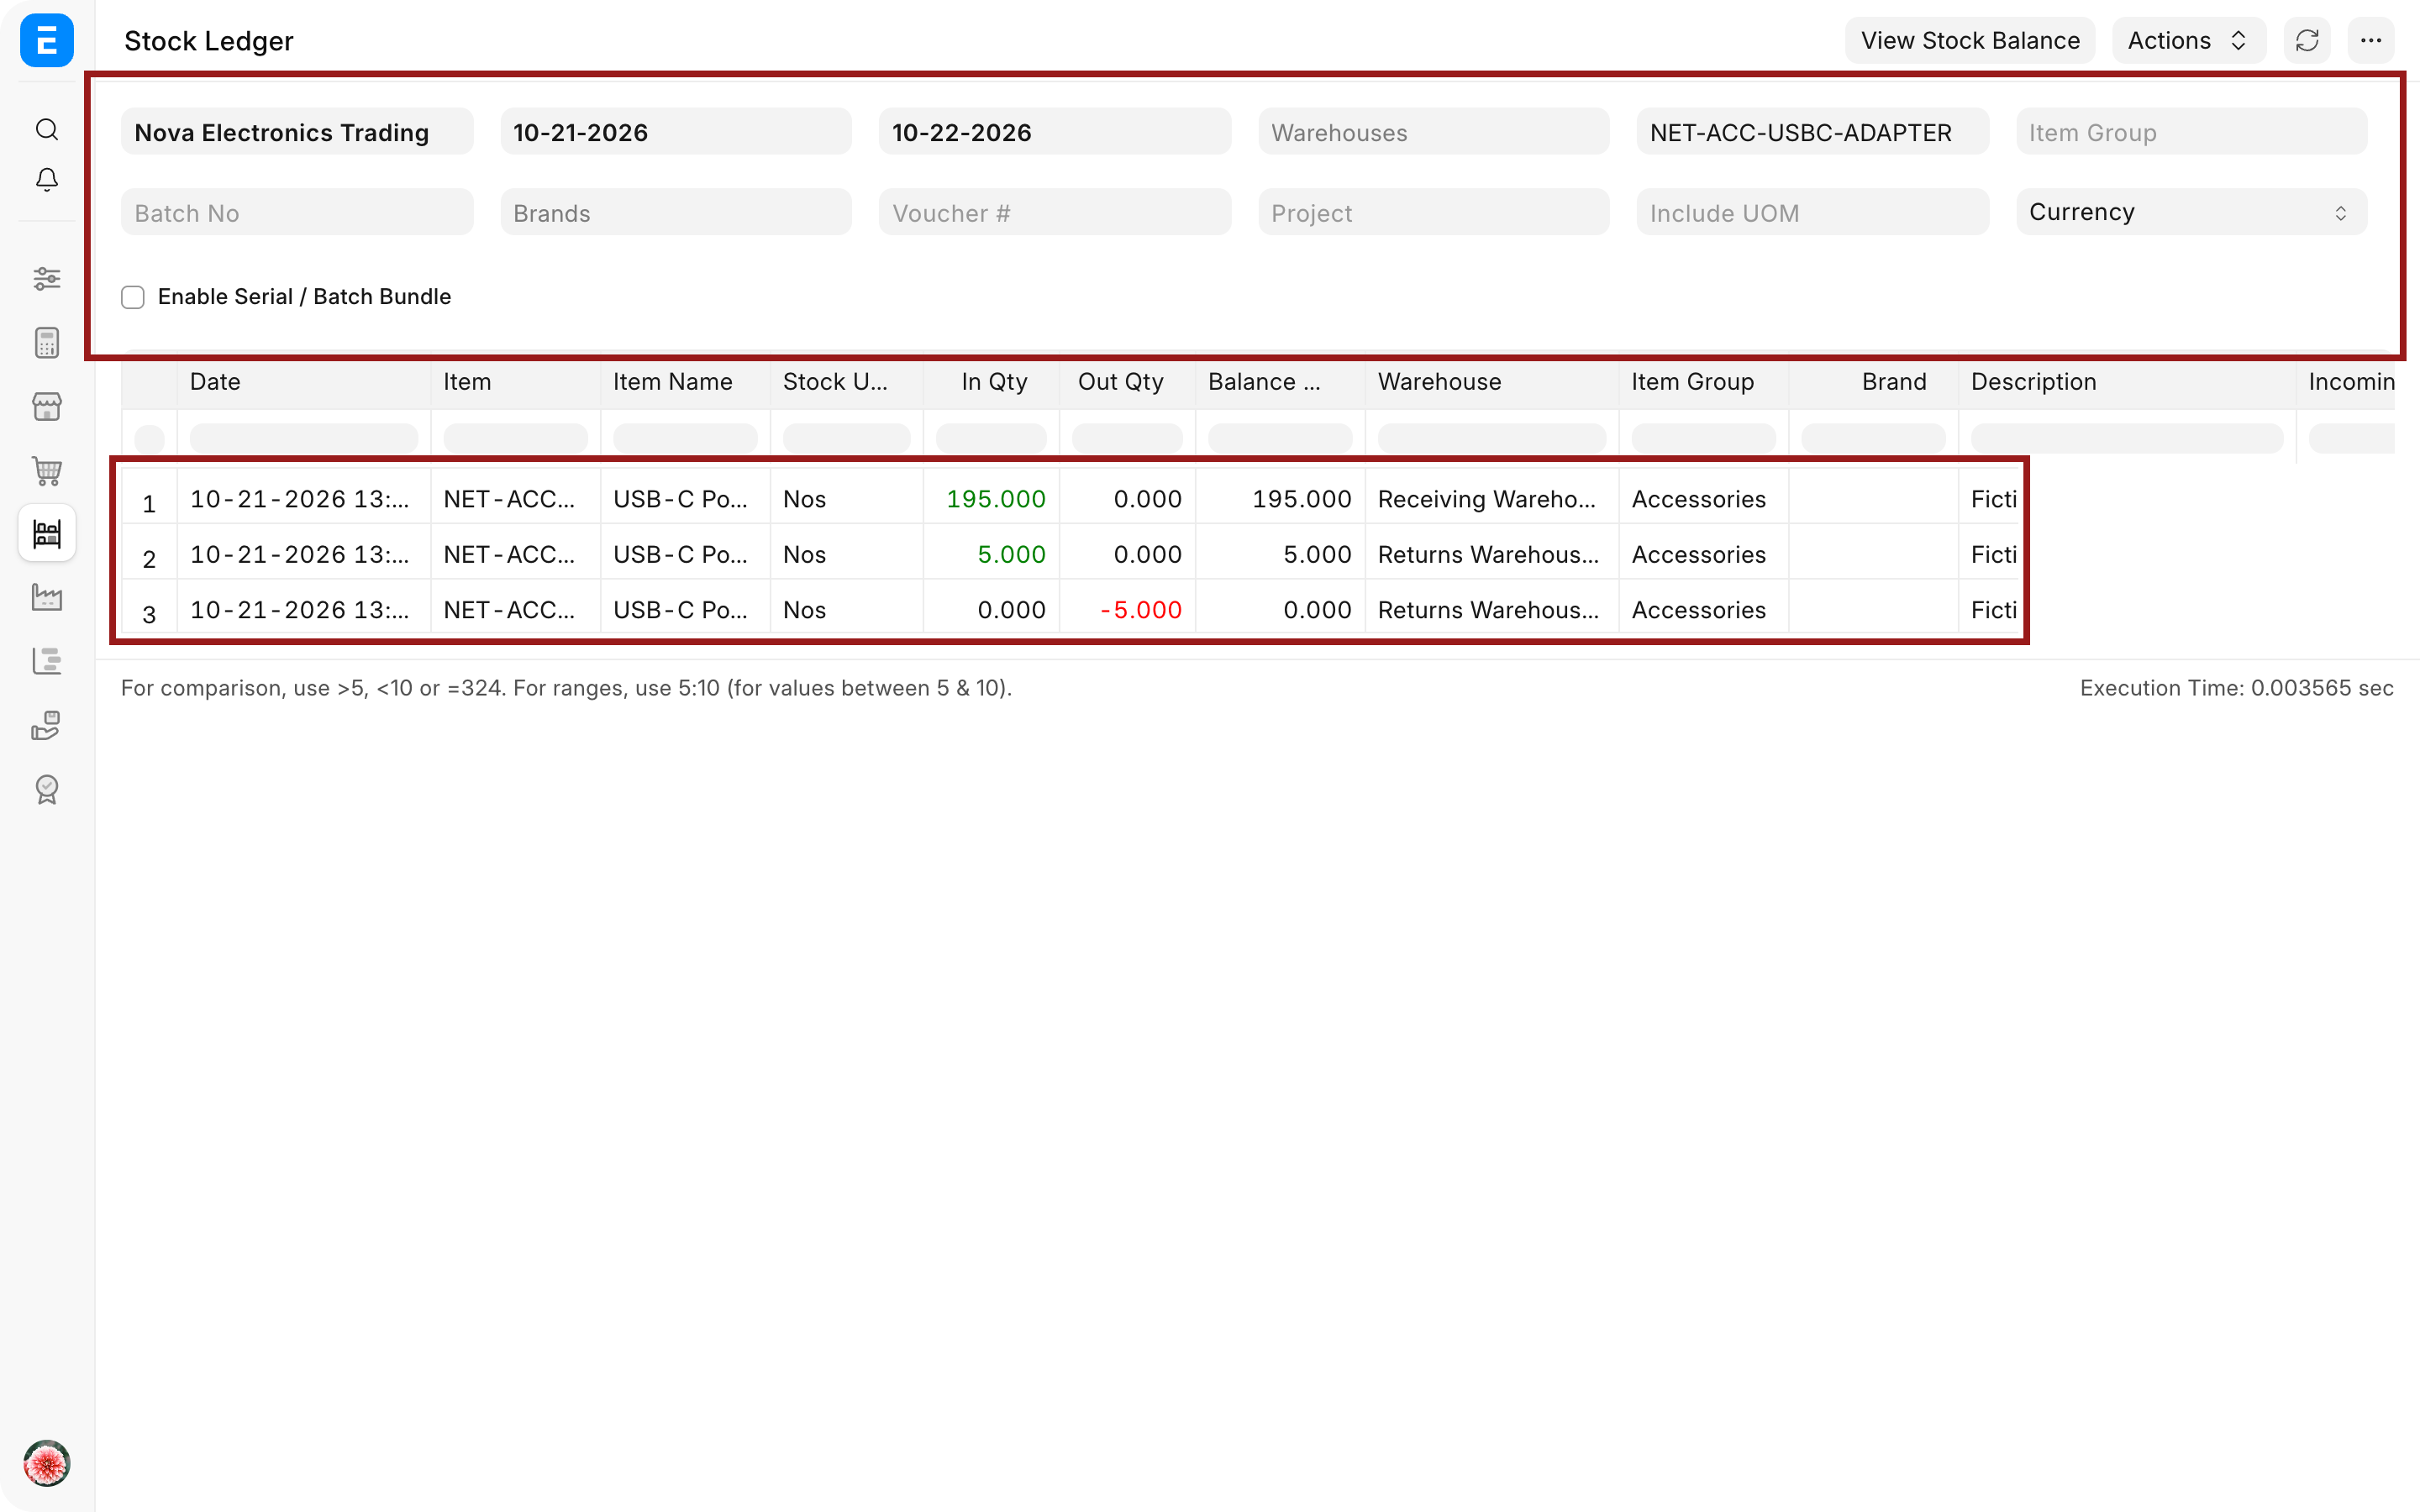
Task: Expand the Actions menu
Action: coord(2188,40)
